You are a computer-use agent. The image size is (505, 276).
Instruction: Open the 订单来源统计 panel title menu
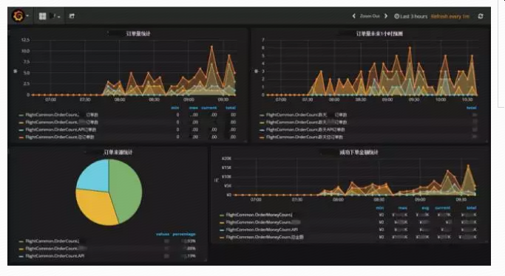click(118, 152)
